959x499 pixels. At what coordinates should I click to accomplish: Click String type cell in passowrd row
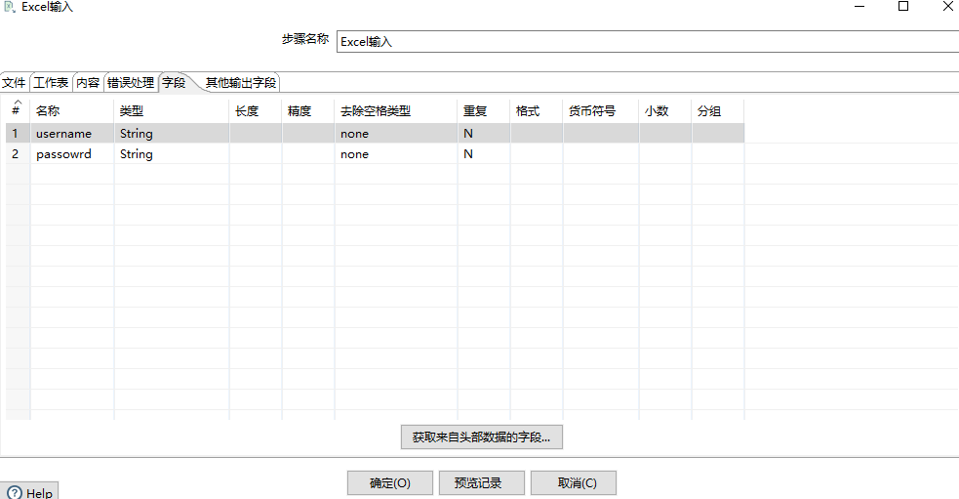tap(172, 154)
